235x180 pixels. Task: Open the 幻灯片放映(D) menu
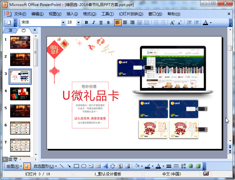pyautogui.click(x=131, y=14)
